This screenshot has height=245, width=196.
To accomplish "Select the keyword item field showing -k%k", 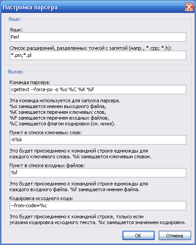I will point(98,140).
